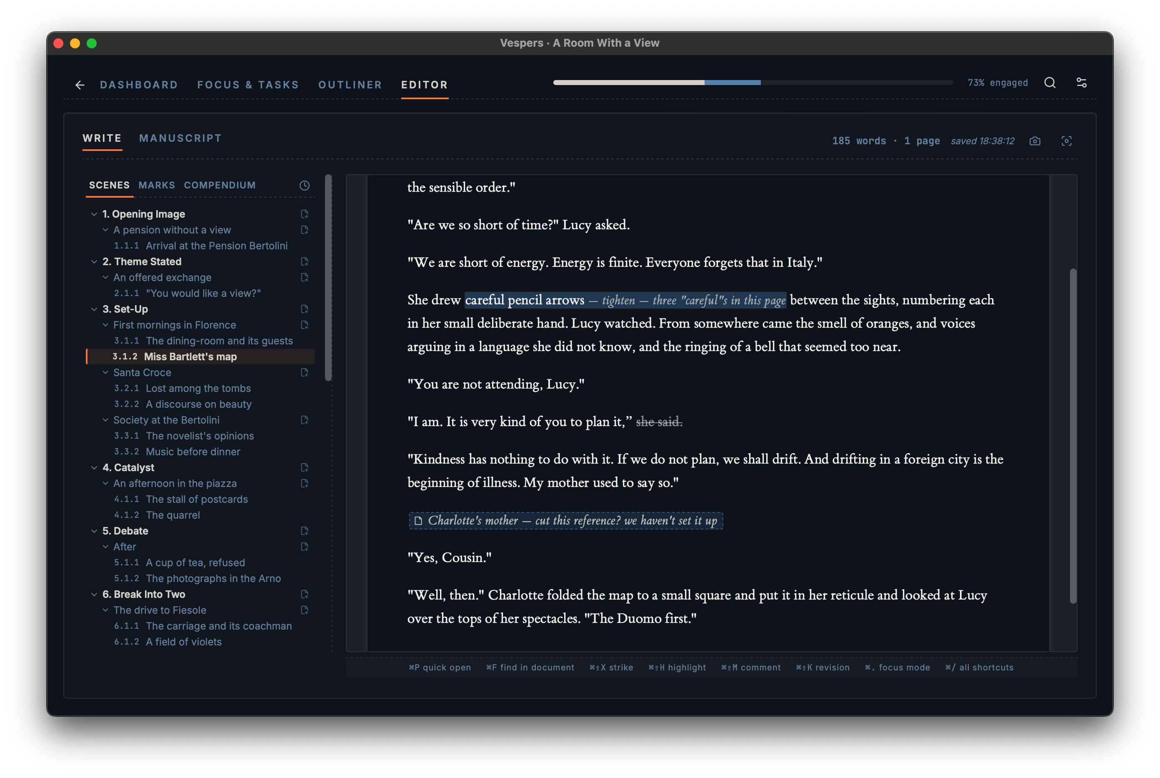Click the 73% engaged label
1160x778 pixels.
[x=997, y=83]
